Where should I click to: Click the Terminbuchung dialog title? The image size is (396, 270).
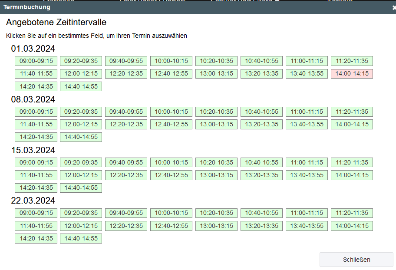pyautogui.click(x=27, y=7)
